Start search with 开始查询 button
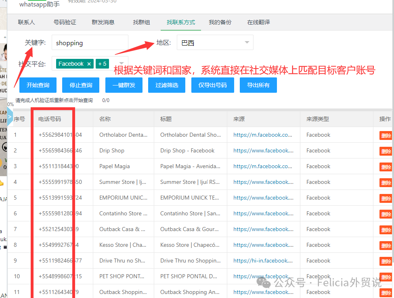The image size is (394, 298). pyautogui.click(x=38, y=85)
